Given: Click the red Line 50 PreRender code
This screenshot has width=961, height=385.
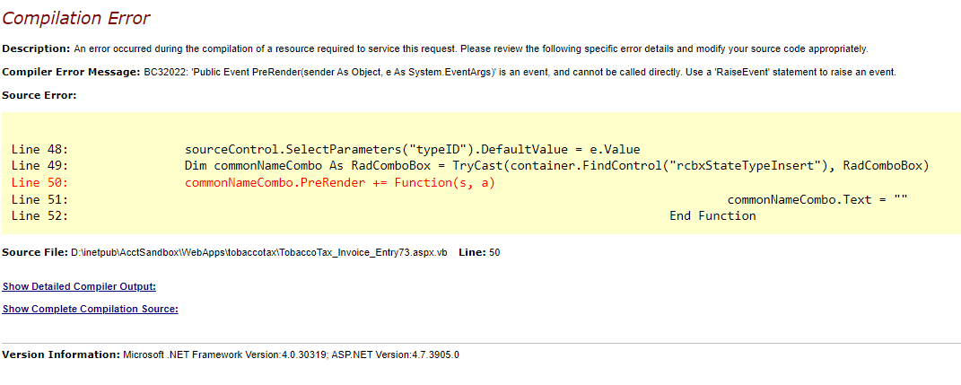Looking at the screenshot, I should point(340,182).
